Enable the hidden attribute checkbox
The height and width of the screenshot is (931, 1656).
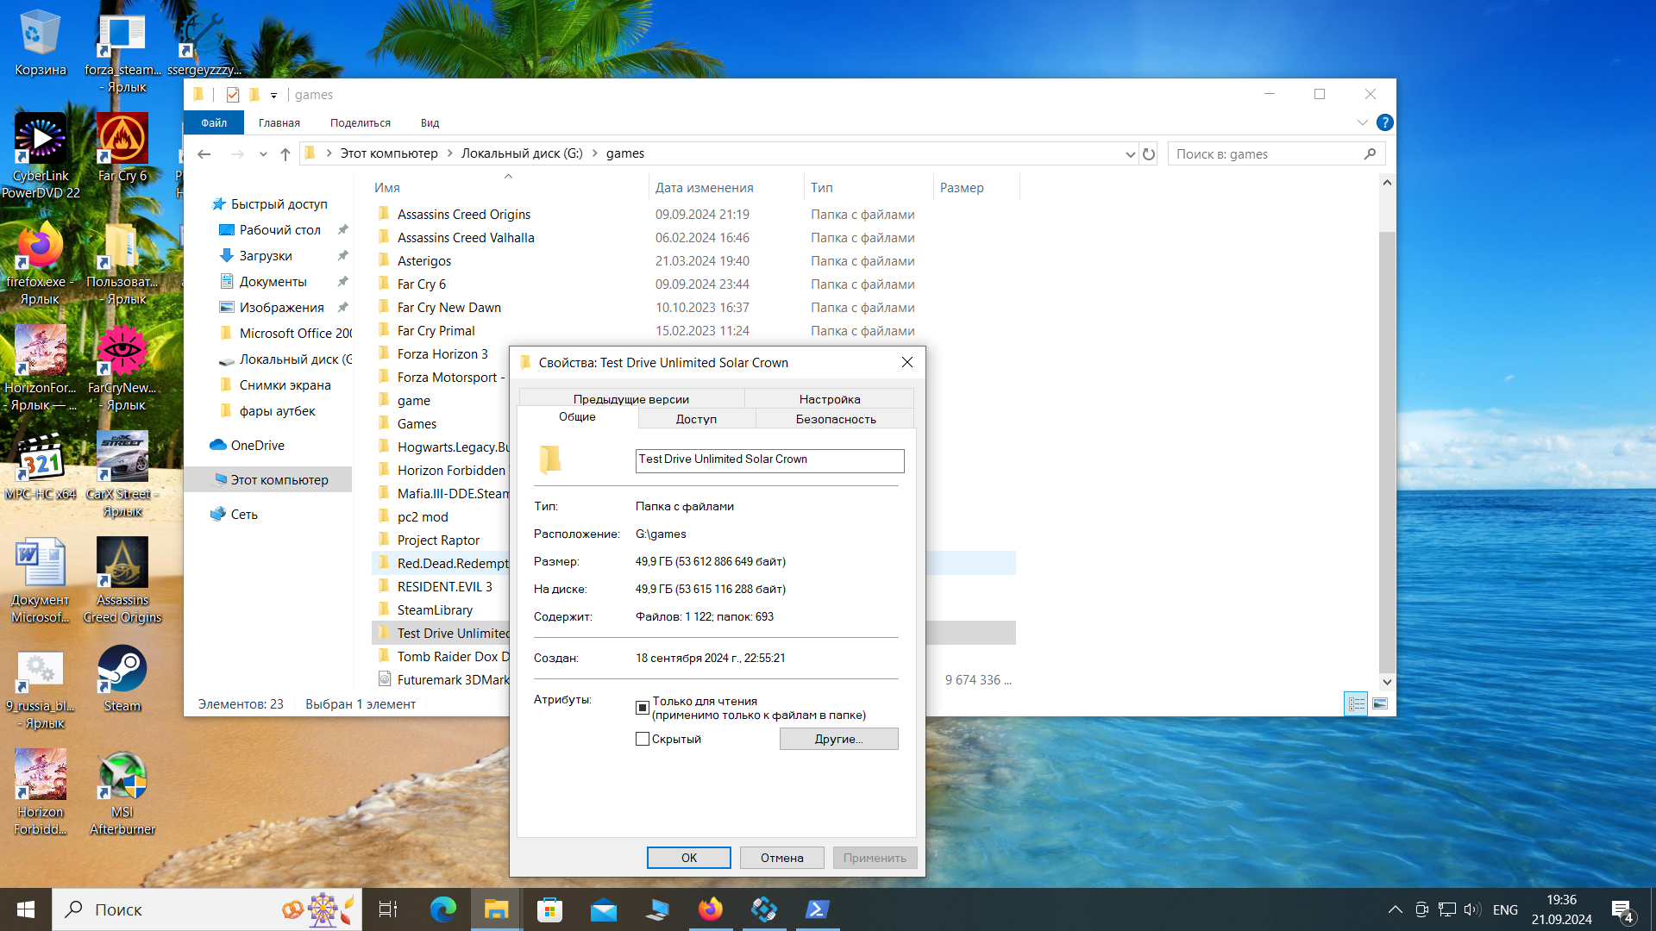643,739
